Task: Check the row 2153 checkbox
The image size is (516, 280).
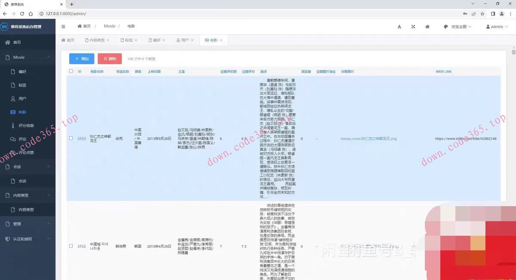Action: 71,138
